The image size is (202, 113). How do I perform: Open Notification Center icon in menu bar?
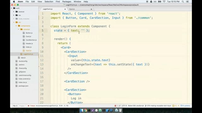(x=187, y=2)
